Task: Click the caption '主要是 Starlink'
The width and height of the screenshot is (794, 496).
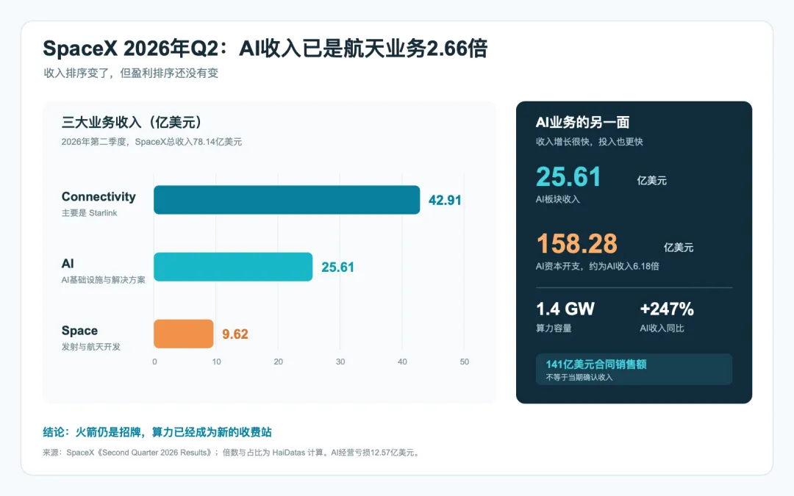Action: [x=89, y=213]
